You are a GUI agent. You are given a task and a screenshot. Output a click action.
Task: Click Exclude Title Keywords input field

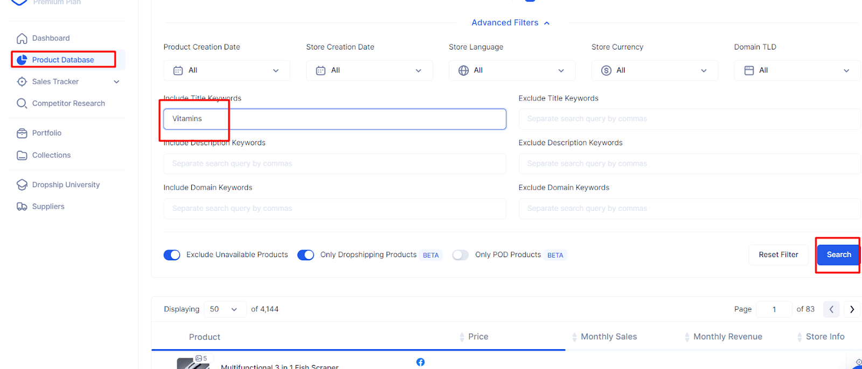(689, 119)
